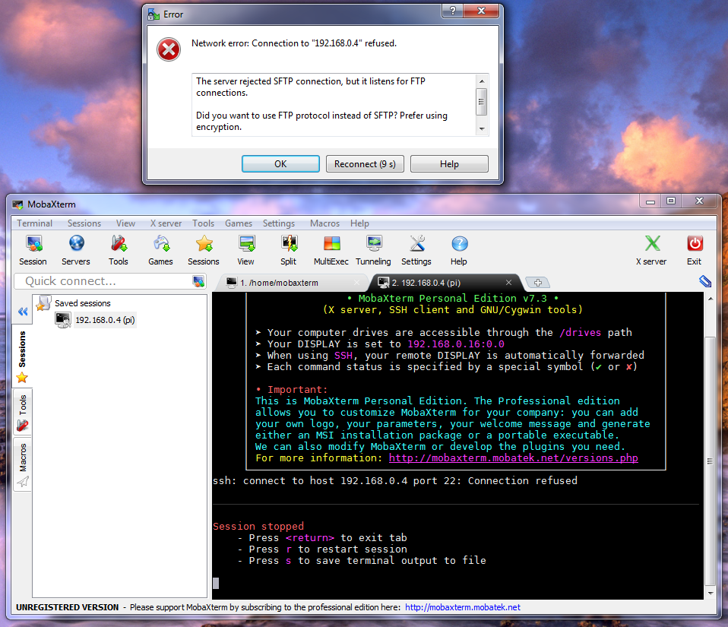
Task: Open the Macros menu
Action: click(325, 223)
